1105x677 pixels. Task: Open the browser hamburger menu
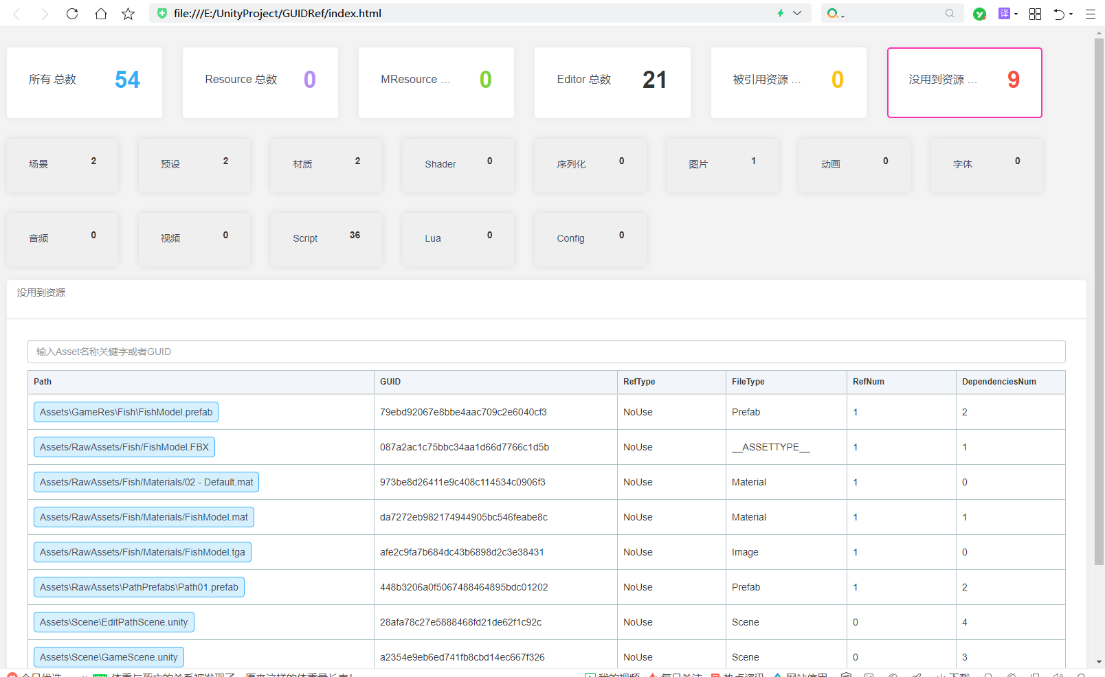(x=1090, y=14)
